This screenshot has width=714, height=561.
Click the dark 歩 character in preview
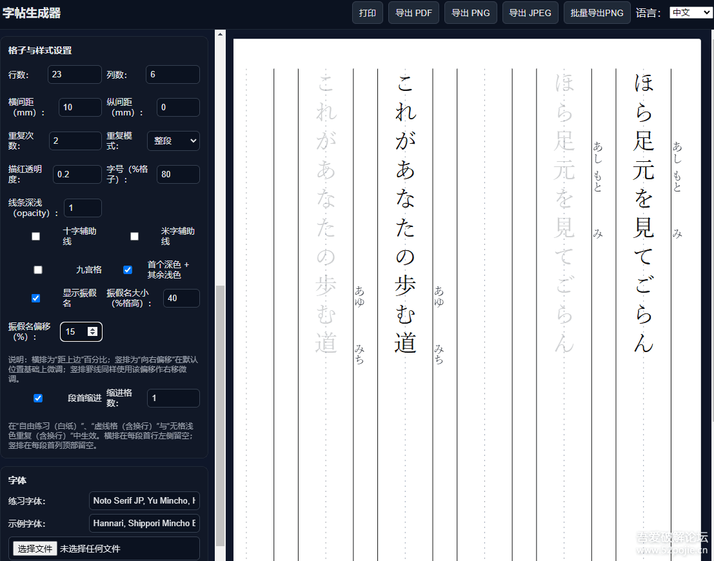pyautogui.click(x=405, y=286)
